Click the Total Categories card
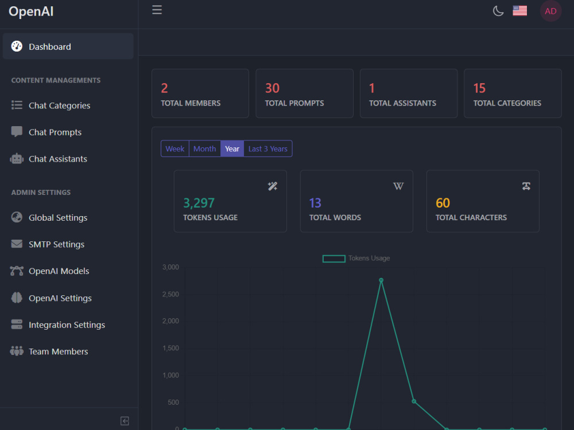The height and width of the screenshot is (430, 574). (513, 93)
